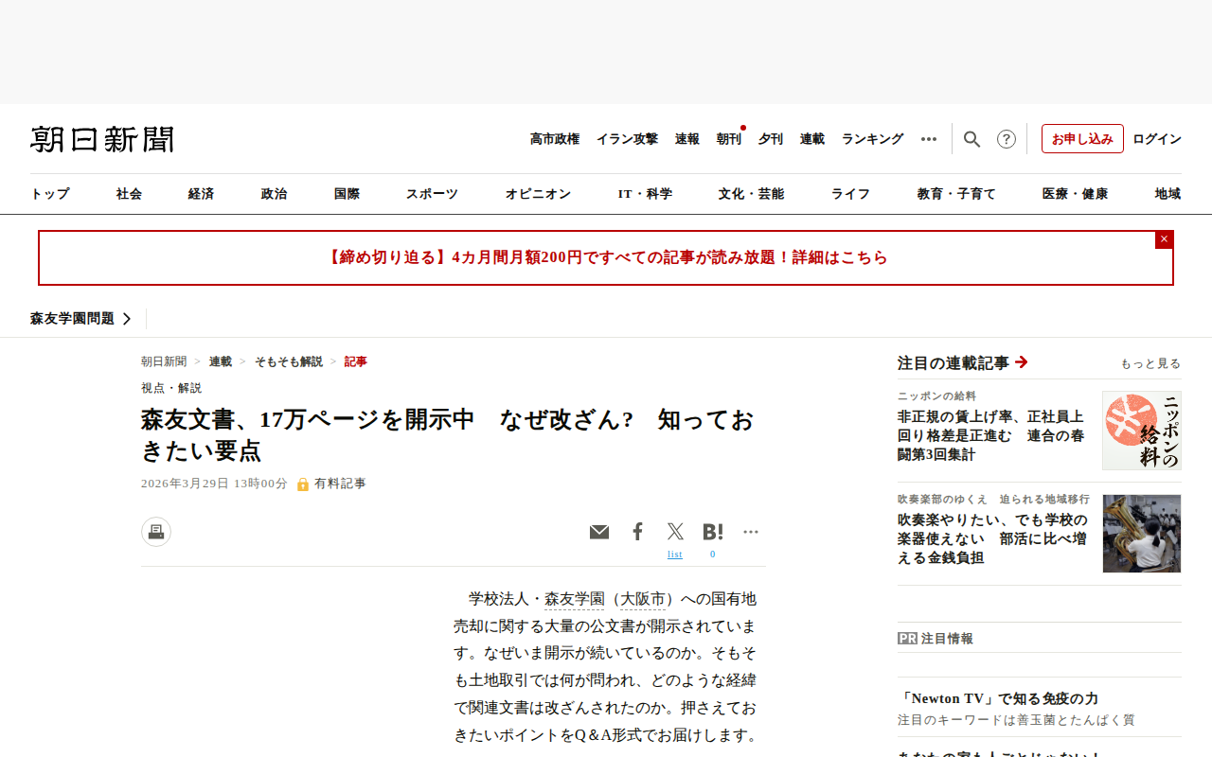Open 夕刊 header link
This screenshot has height=757, width=1212.
coord(771,139)
